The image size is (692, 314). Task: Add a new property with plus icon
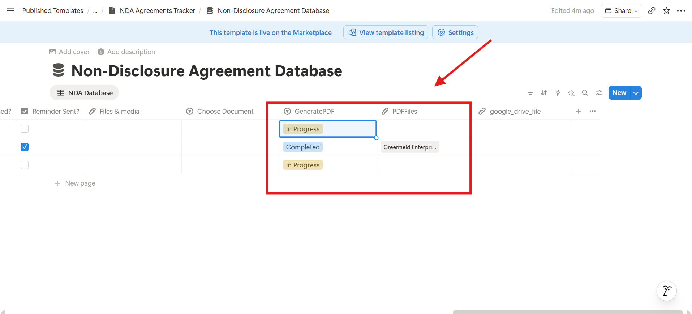click(579, 111)
